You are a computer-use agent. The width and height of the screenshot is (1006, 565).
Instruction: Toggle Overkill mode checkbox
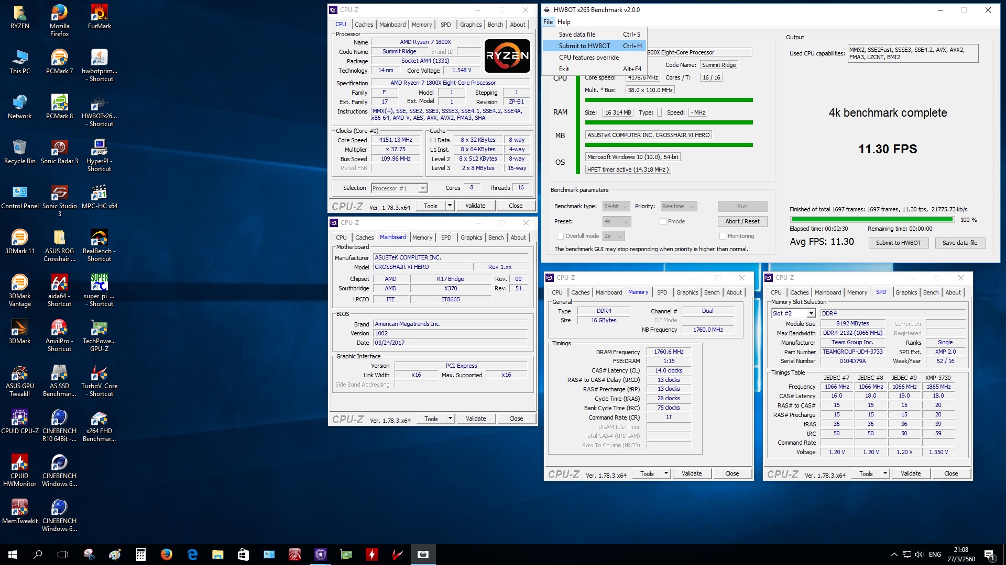561,236
